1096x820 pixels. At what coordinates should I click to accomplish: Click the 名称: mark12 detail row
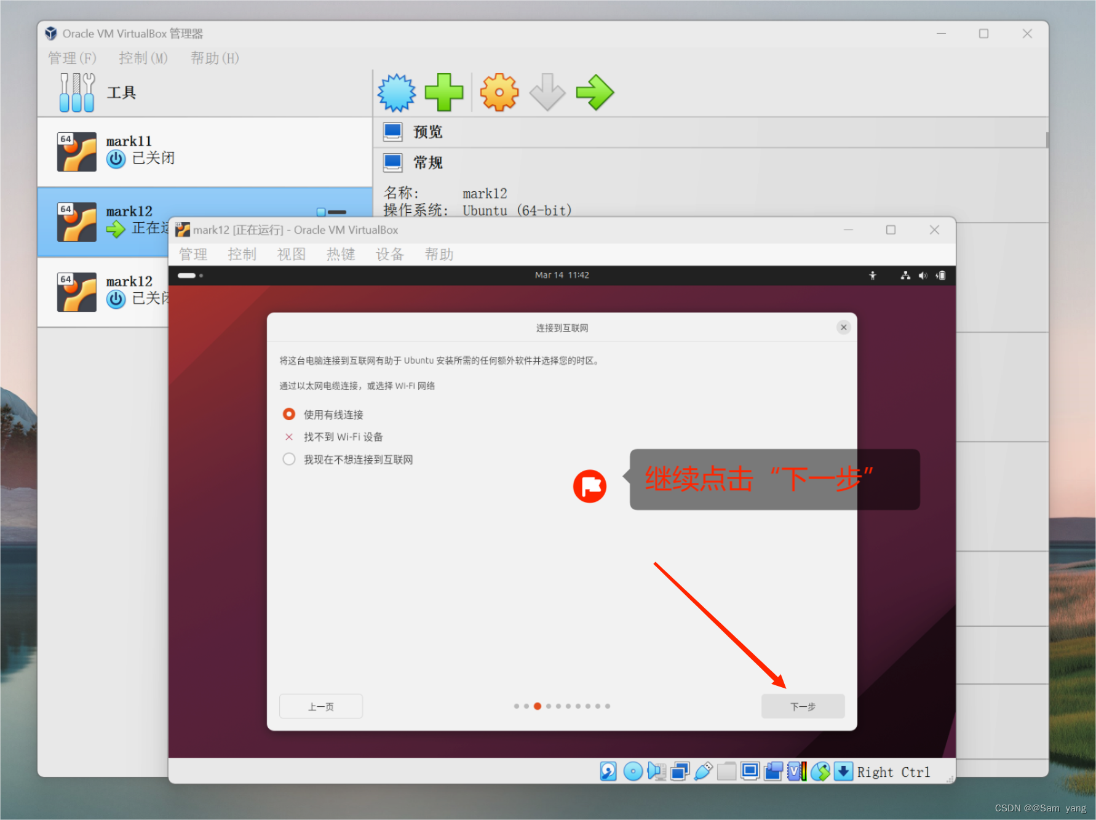click(445, 194)
